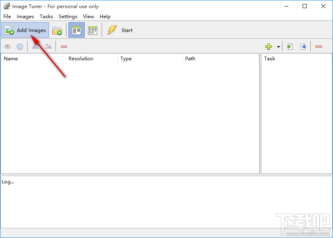
Task: Minimize the Image Tuner window
Action: [286, 6]
